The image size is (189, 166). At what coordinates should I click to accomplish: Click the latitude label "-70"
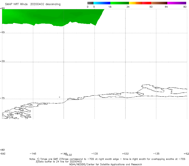(x=2, y=61)
